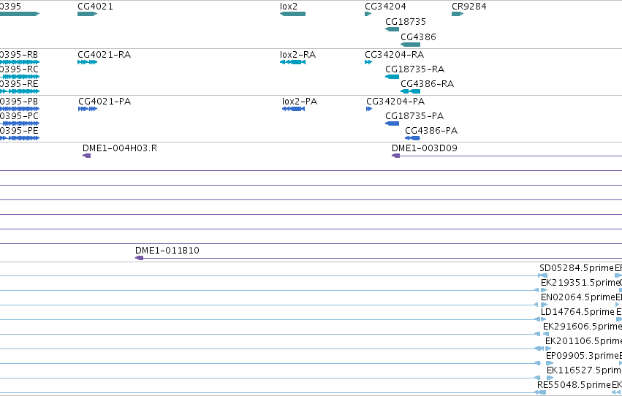
Task: Select the CG4021-RA transcript label
Action: (x=104, y=54)
